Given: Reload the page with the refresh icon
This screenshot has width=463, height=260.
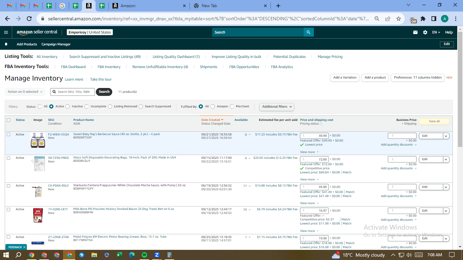Looking at the screenshot, I should pyautogui.click(x=29, y=19).
